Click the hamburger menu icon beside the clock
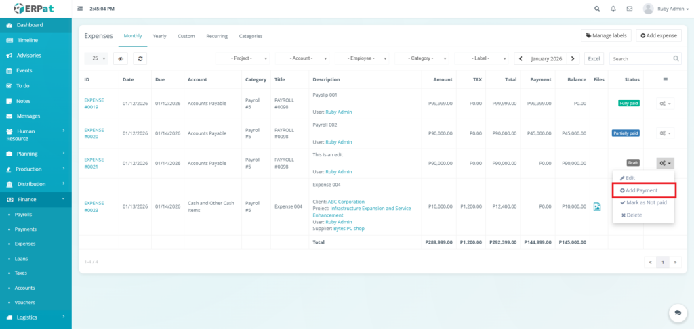694x329 pixels. (x=81, y=9)
